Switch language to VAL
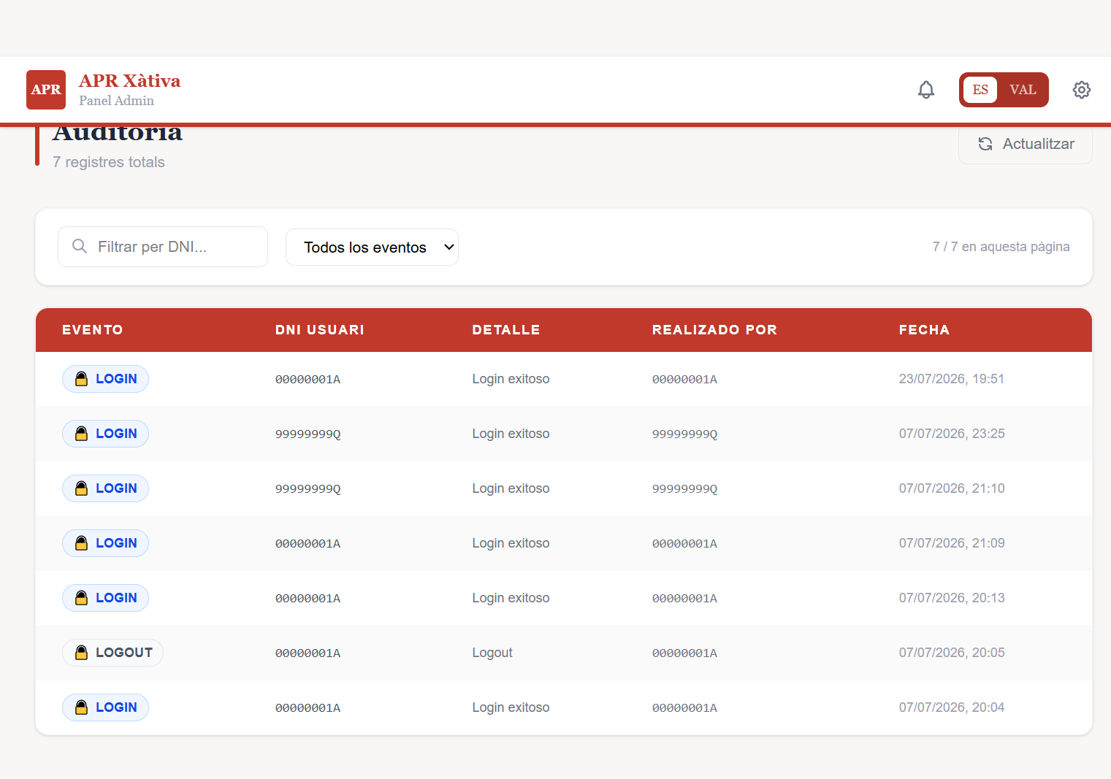The width and height of the screenshot is (1111, 779). pyautogui.click(x=1023, y=90)
